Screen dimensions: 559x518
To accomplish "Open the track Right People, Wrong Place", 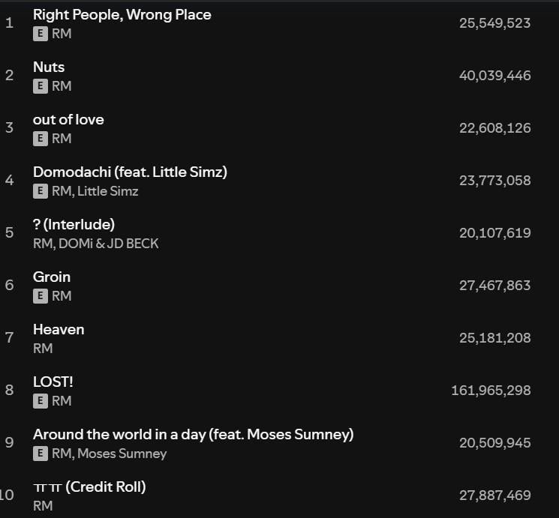I will (x=122, y=15).
